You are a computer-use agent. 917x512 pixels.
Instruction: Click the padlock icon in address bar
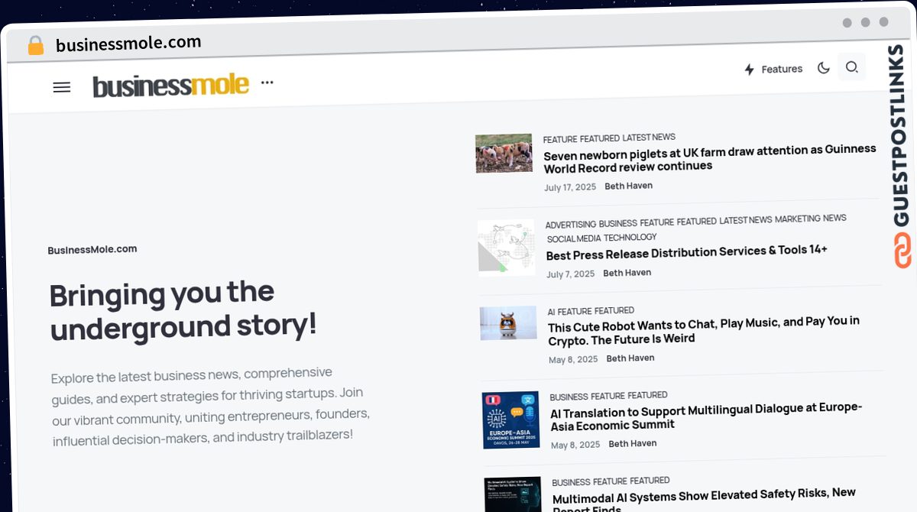pyautogui.click(x=36, y=46)
